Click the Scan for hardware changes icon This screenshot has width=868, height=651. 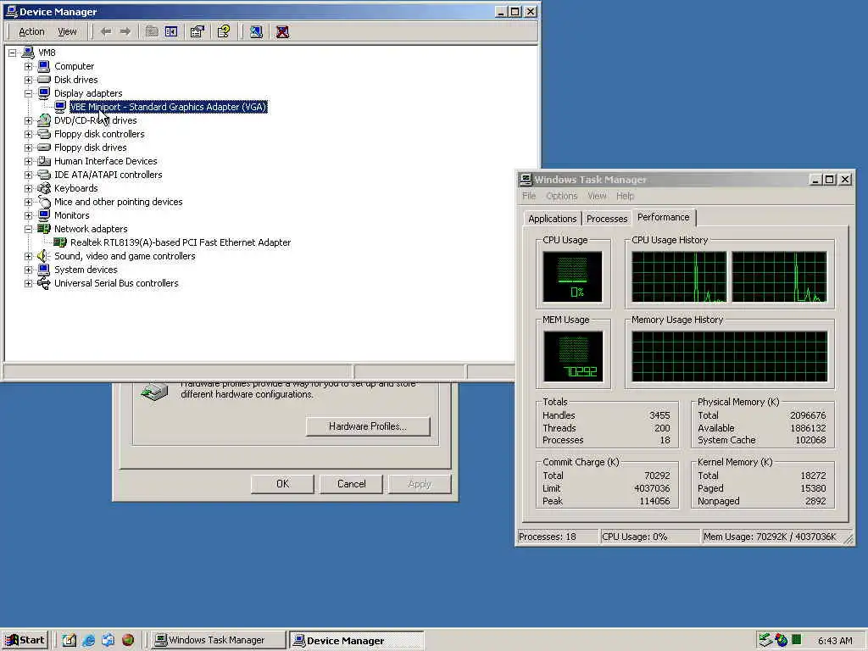click(x=256, y=31)
